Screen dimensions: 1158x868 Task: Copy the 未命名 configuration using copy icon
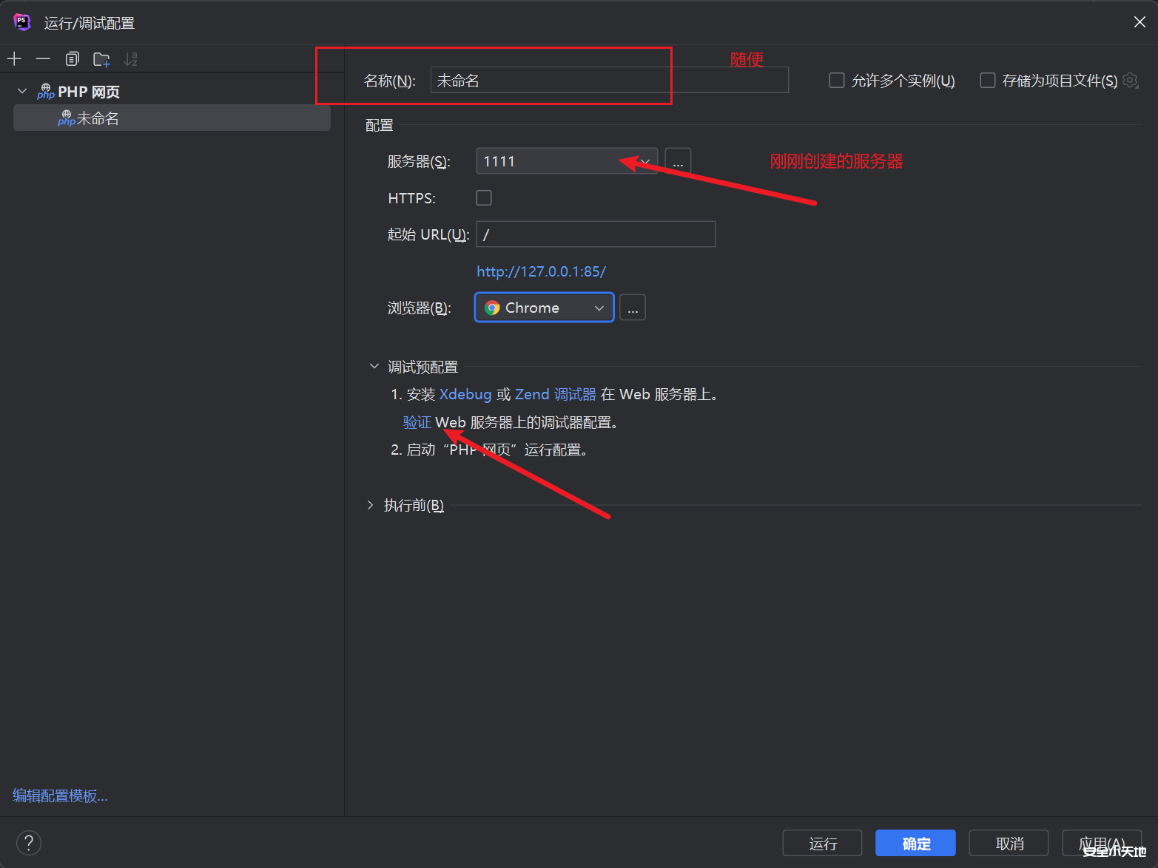[x=72, y=58]
